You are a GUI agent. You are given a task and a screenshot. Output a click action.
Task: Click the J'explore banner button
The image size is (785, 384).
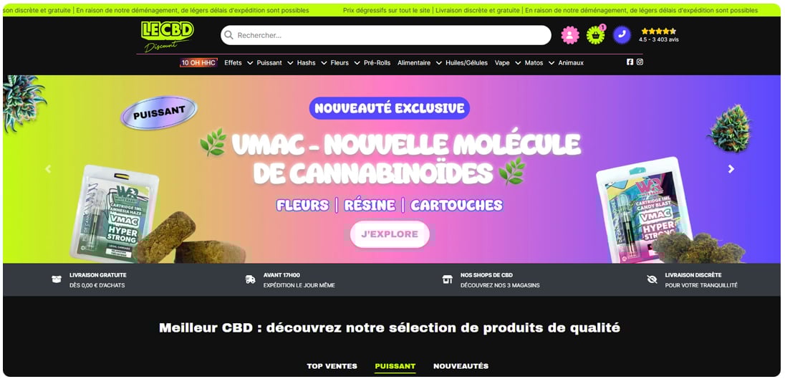click(390, 234)
